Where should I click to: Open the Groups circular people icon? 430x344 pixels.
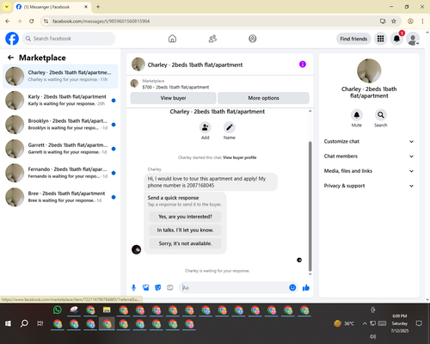(x=253, y=39)
